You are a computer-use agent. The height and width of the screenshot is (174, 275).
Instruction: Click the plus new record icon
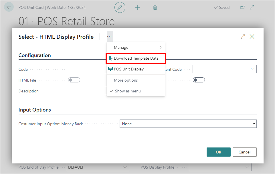tap(137, 7)
